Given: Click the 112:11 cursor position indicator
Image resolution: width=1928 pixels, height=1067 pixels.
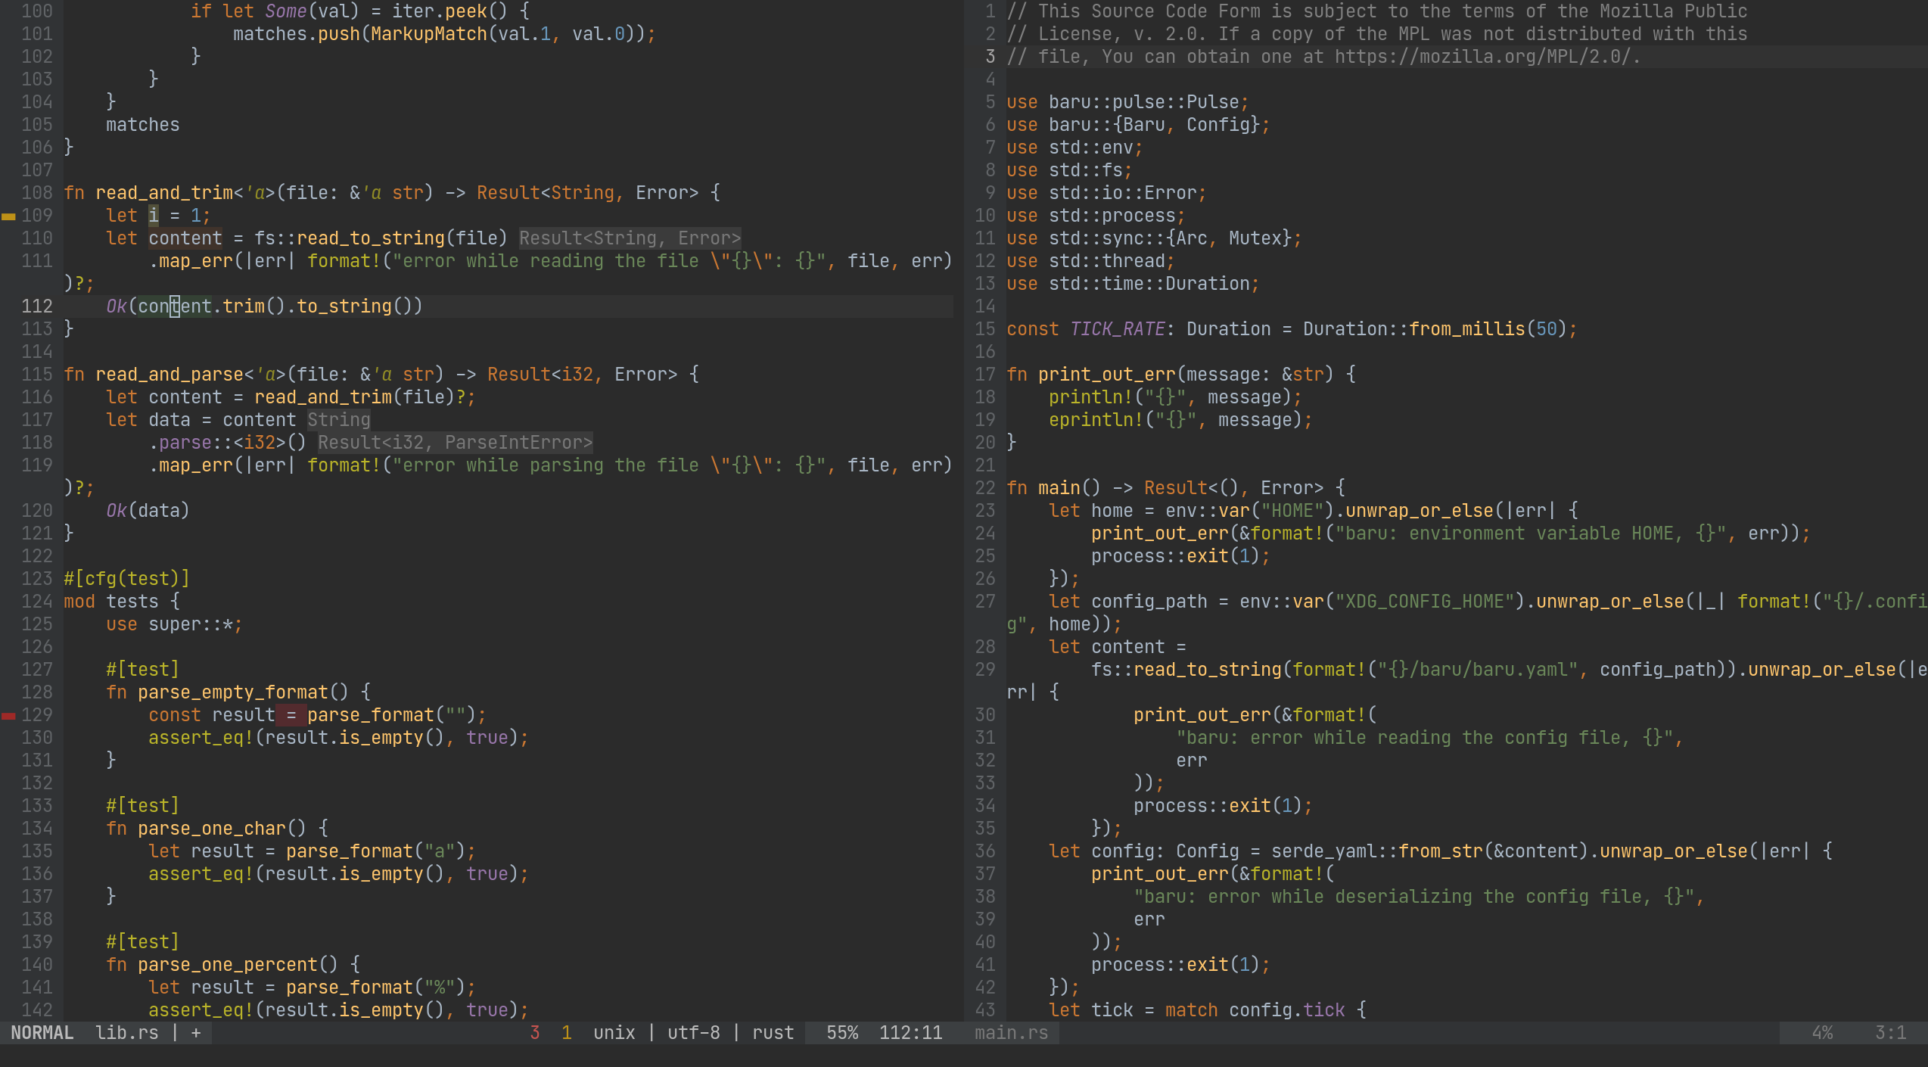Looking at the screenshot, I should click(910, 1033).
